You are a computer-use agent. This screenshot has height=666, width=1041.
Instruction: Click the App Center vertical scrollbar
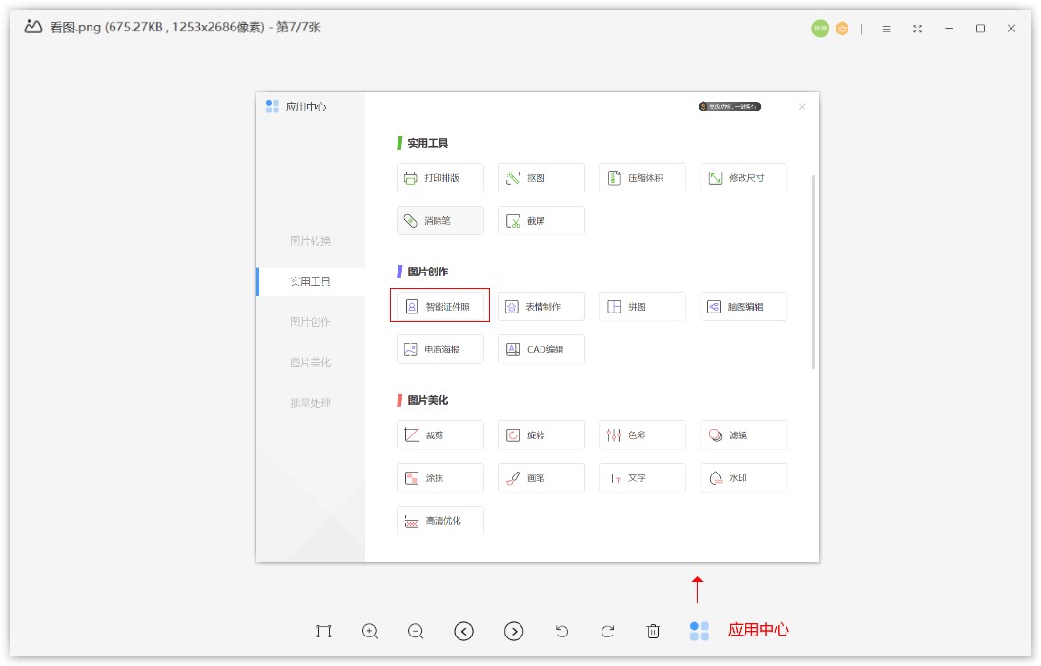813,272
